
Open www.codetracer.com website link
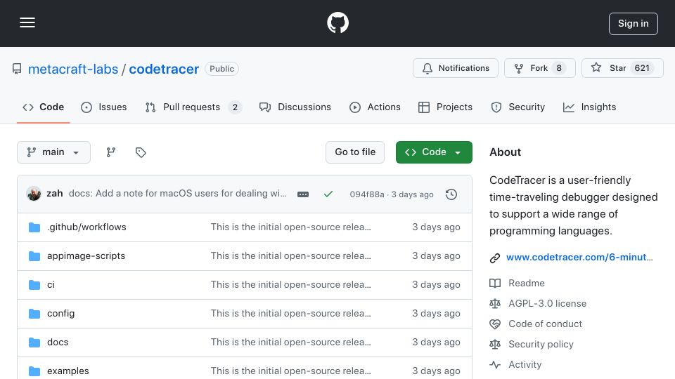point(579,257)
